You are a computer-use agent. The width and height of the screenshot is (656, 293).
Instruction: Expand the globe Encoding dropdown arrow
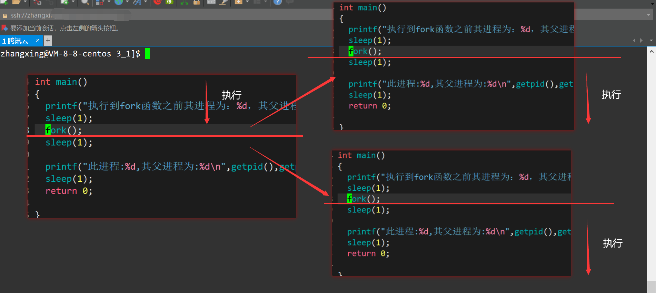[x=127, y=2]
